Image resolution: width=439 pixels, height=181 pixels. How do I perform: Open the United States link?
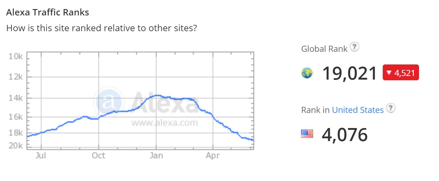coord(358,110)
